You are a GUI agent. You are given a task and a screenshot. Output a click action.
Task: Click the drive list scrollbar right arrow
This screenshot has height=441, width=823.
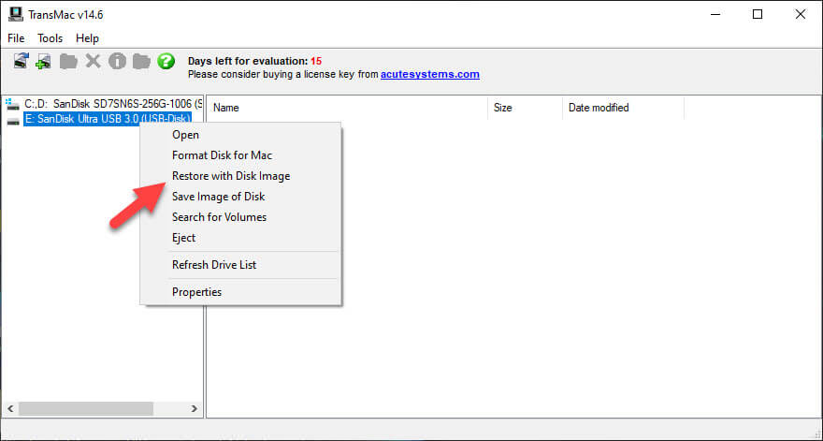[195, 409]
